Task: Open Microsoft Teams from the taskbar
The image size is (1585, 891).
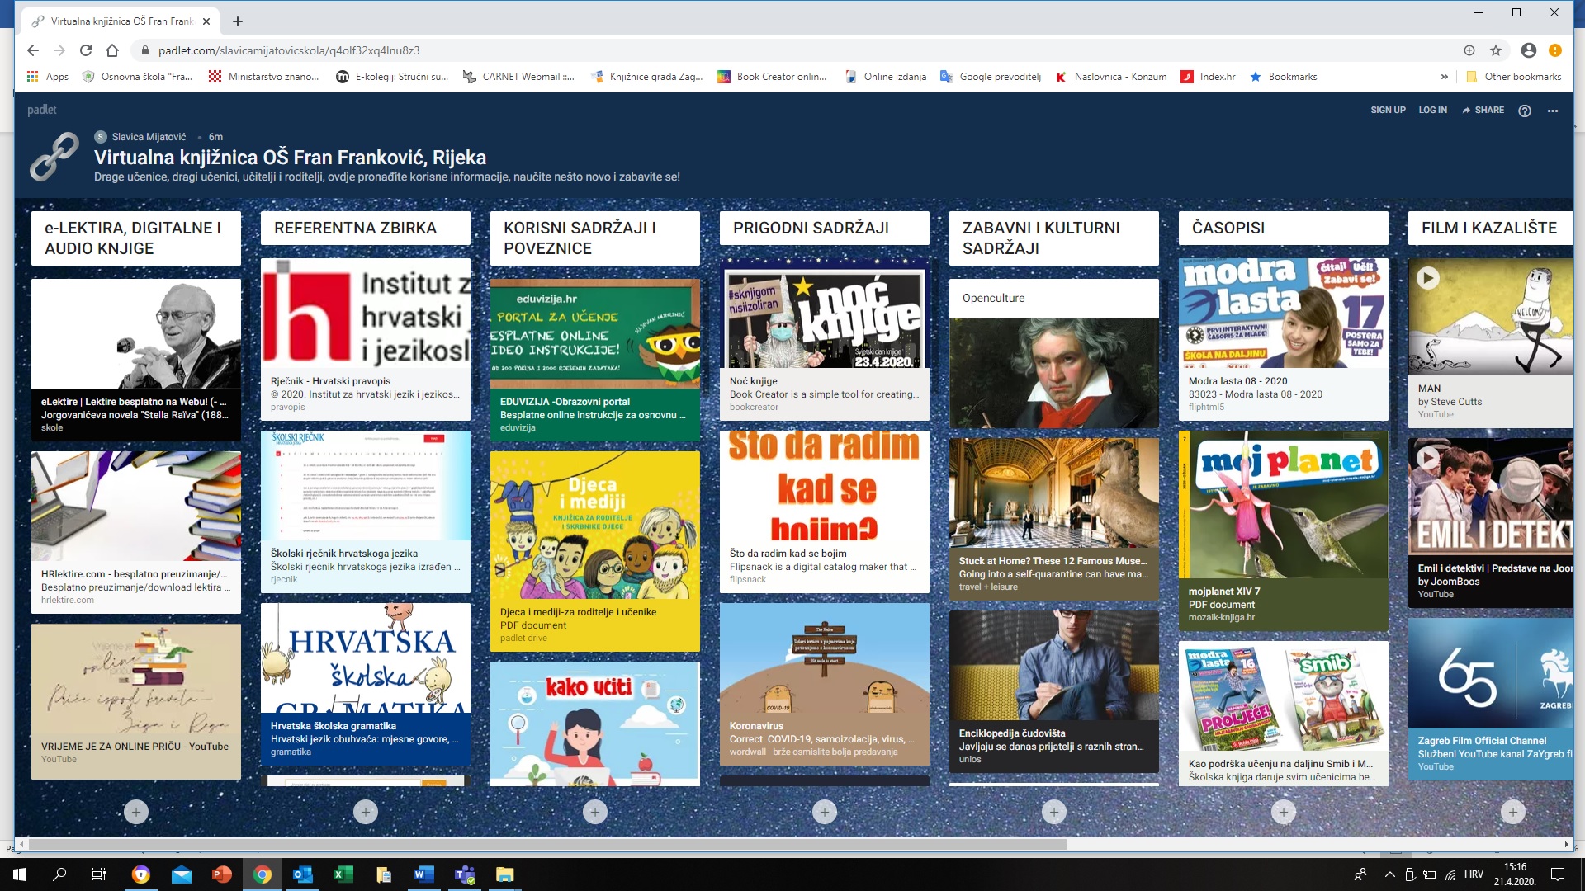Action: pyautogui.click(x=465, y=874)
